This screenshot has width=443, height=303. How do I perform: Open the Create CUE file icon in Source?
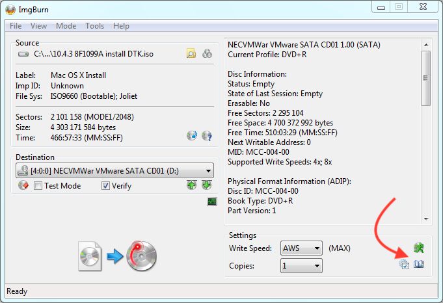point(207,53)
